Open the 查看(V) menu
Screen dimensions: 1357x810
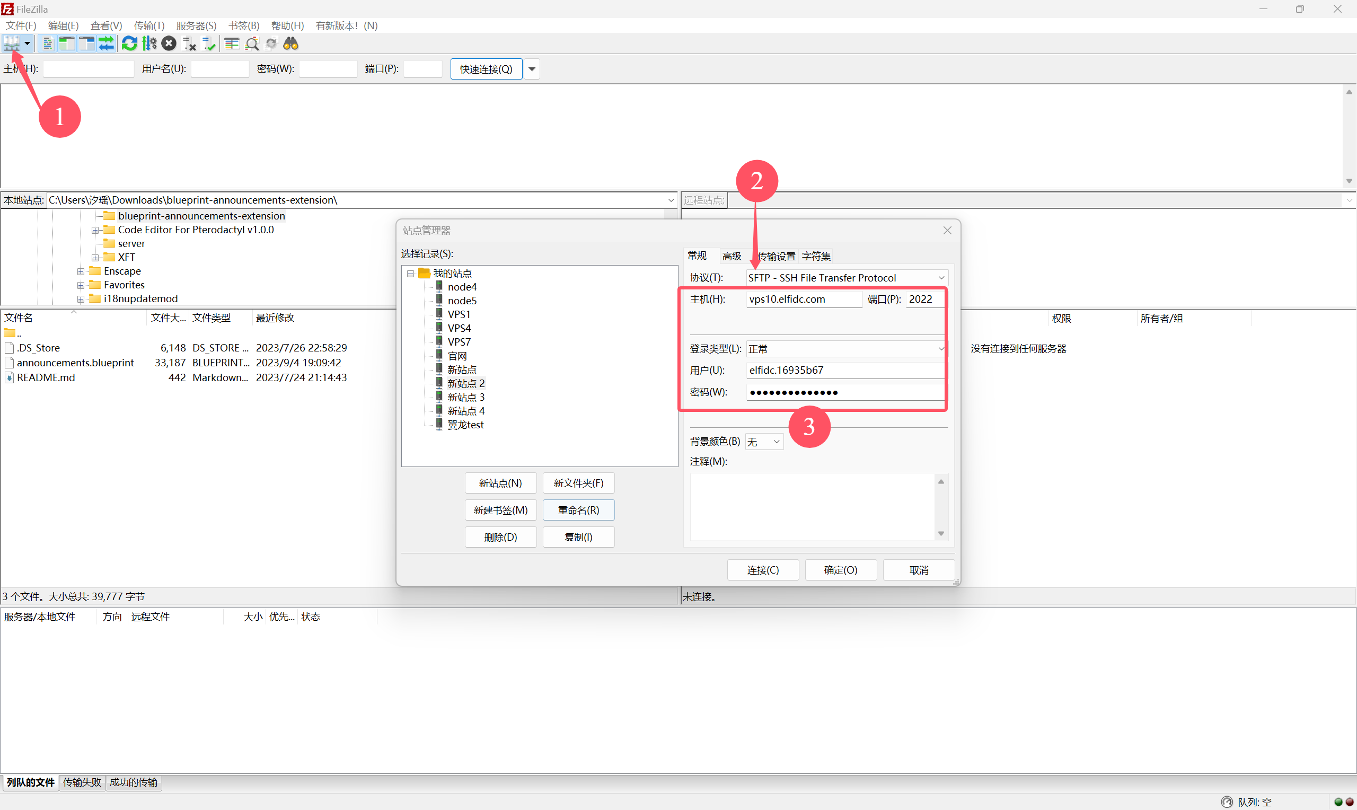pyautogui.click(x=106, y=25)
